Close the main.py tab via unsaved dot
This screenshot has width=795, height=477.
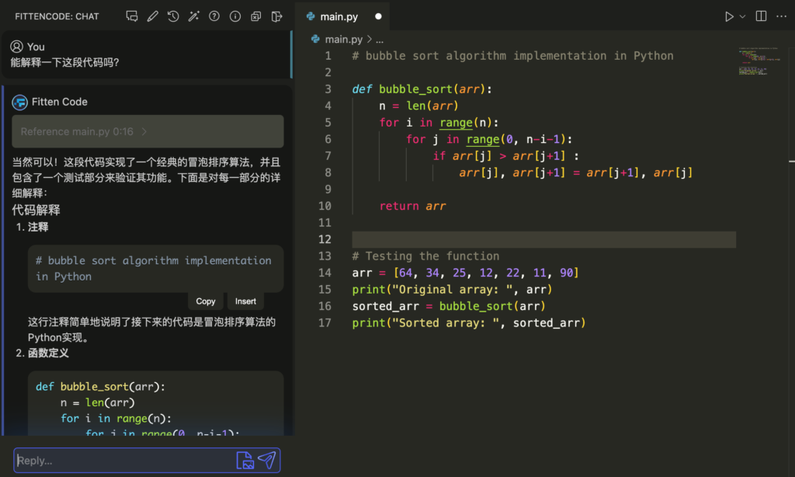tap(378, 16)
